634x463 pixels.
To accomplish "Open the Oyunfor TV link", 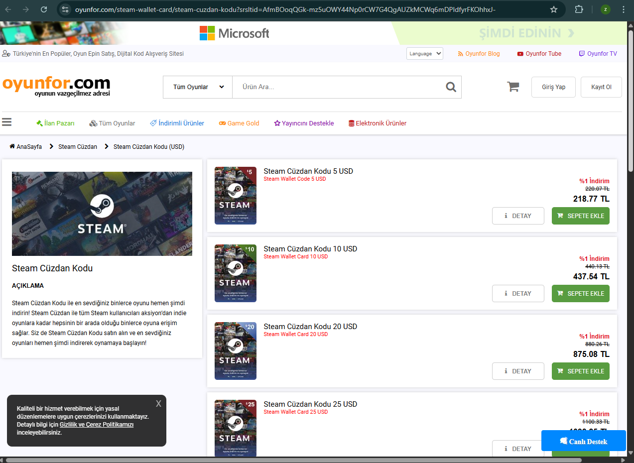I will [x=598, y=54].
